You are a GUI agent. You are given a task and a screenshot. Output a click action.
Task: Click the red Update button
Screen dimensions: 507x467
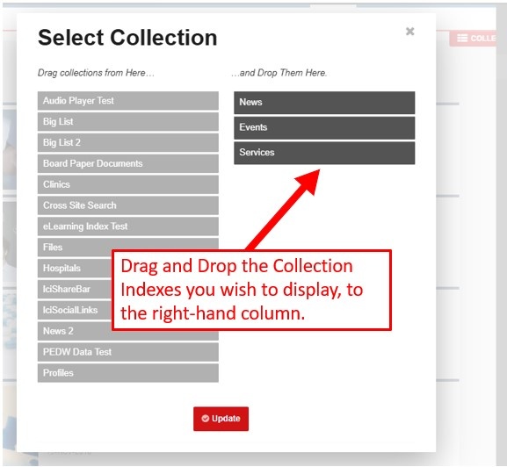221,419
